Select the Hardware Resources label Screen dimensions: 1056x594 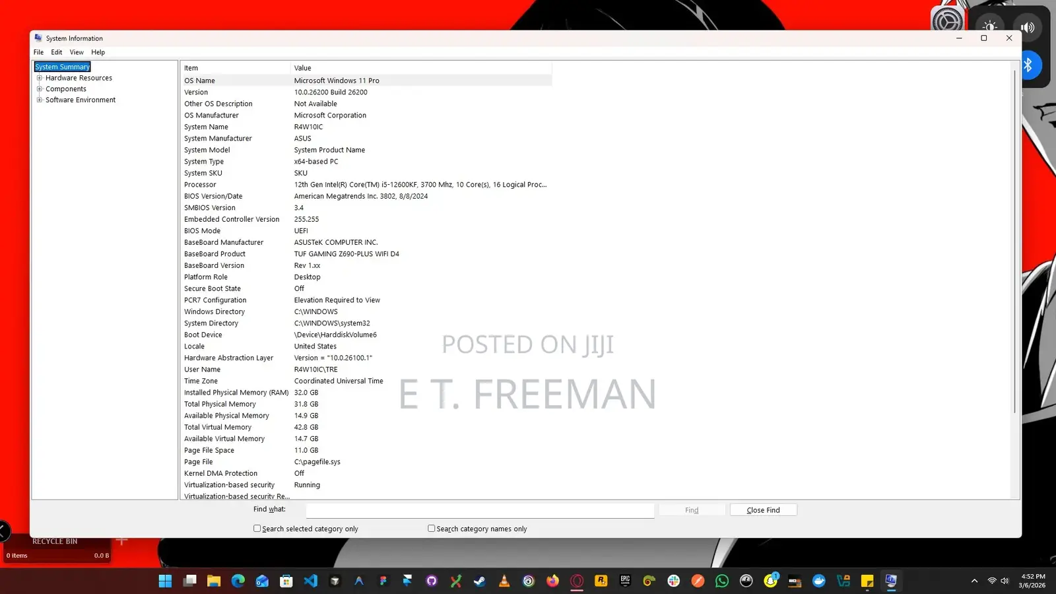click(x=79, y=78)
